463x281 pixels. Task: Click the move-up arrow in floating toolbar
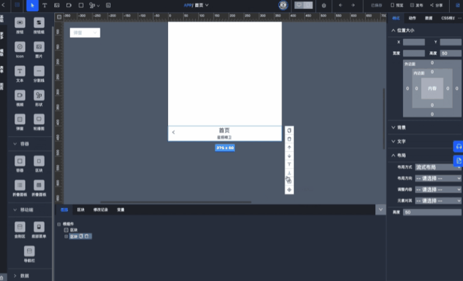pyautogui.click(x=289, y=147)
